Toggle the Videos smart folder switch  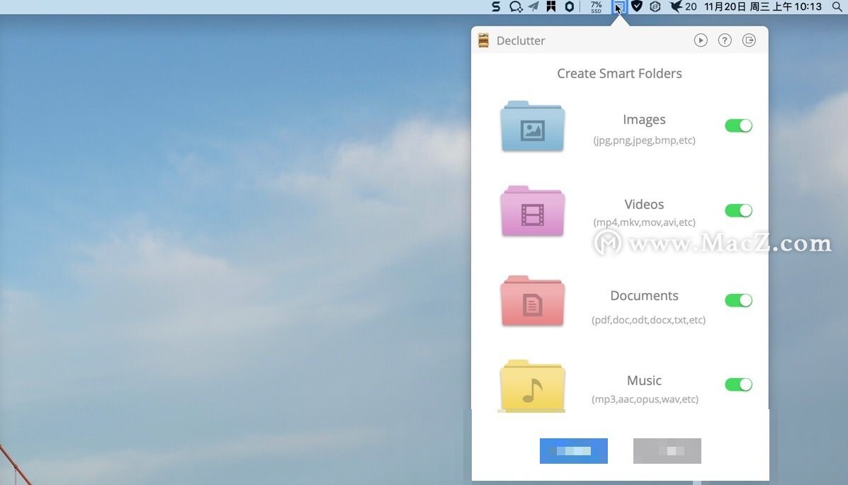tap(738, 210)
